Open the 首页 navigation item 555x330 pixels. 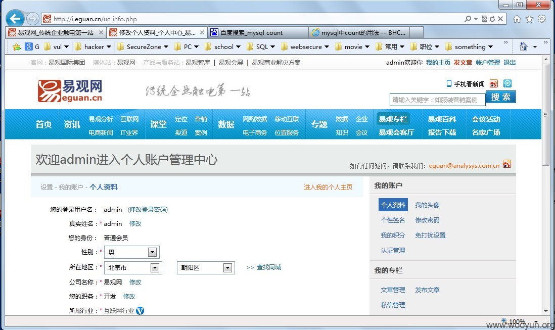(43, 124)
